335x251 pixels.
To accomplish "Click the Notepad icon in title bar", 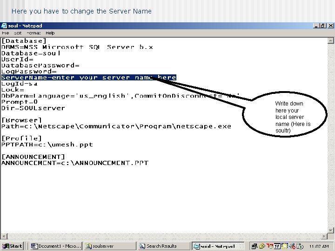I will pyautogui.click(x=4, y=26).
